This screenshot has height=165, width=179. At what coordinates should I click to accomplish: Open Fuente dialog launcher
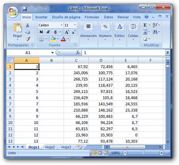(76, 45)
